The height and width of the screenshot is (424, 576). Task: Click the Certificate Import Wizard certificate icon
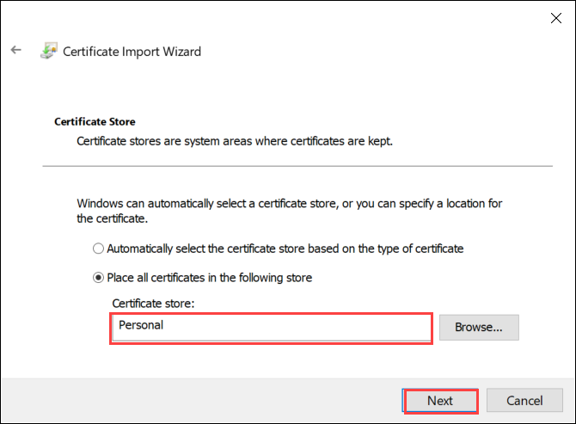pyautogui.click(x=47, y=52)
